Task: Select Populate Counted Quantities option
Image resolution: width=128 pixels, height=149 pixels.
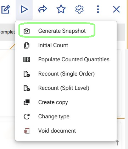Action: coord(66,60)
